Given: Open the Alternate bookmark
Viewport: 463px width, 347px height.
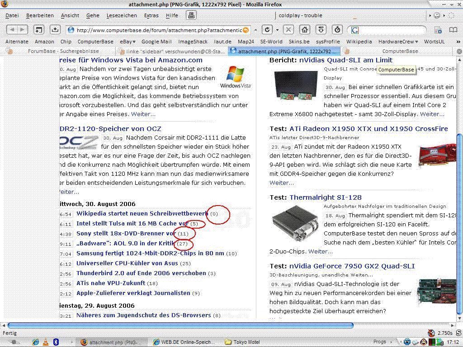Looking at the screenshot, I should pos(17,42).
